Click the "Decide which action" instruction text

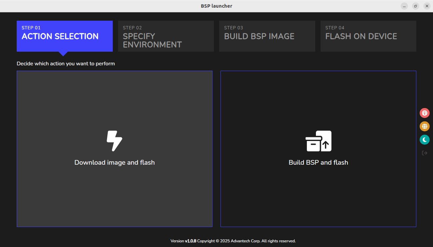(x=66, y=64)
